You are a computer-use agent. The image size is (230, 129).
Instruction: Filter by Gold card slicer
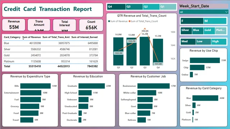209,31
